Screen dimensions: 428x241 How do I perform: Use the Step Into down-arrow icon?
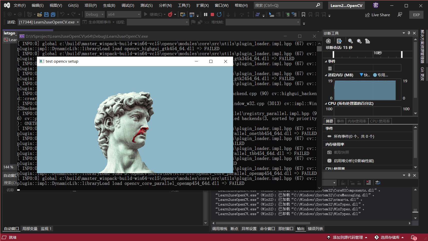coord(228,14)
